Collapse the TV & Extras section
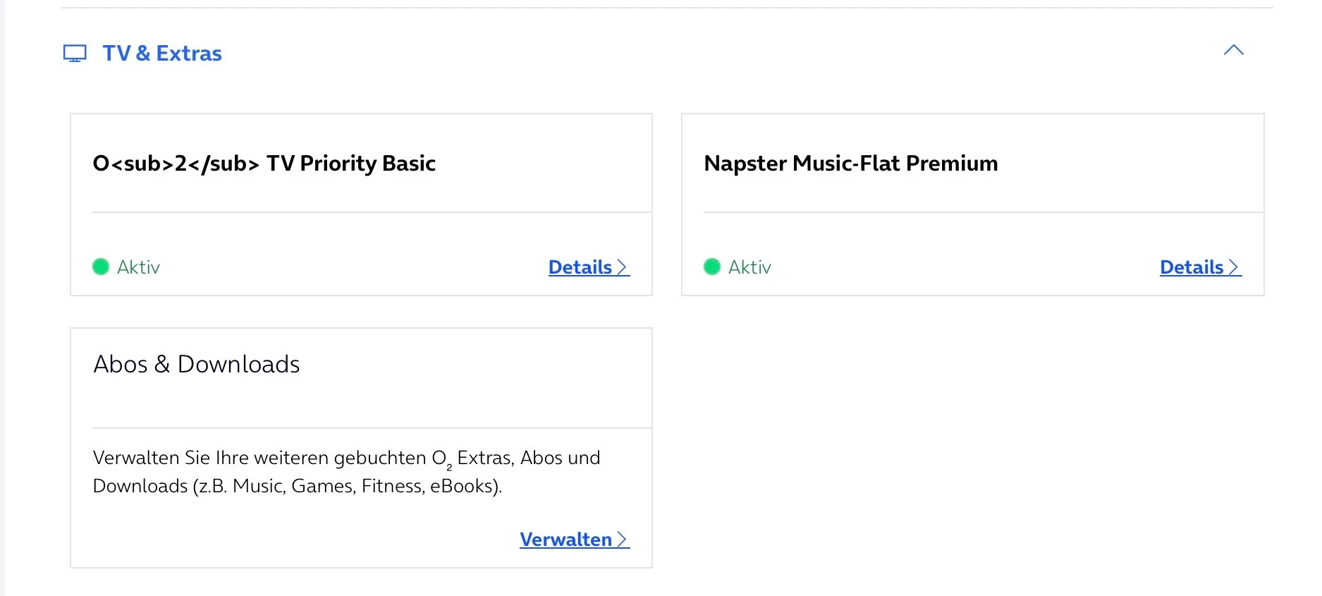Screen dimensions: 1322x596 tap(1233, 50)
